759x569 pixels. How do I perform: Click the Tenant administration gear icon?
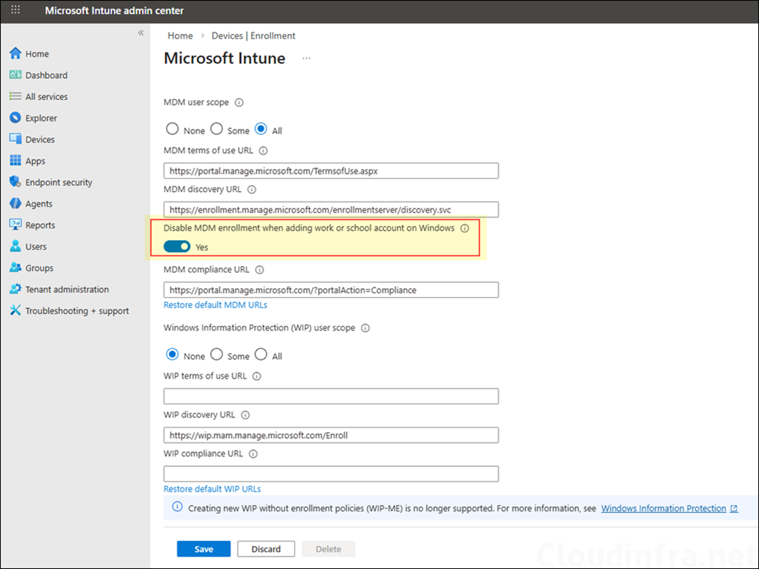(16, 289)
